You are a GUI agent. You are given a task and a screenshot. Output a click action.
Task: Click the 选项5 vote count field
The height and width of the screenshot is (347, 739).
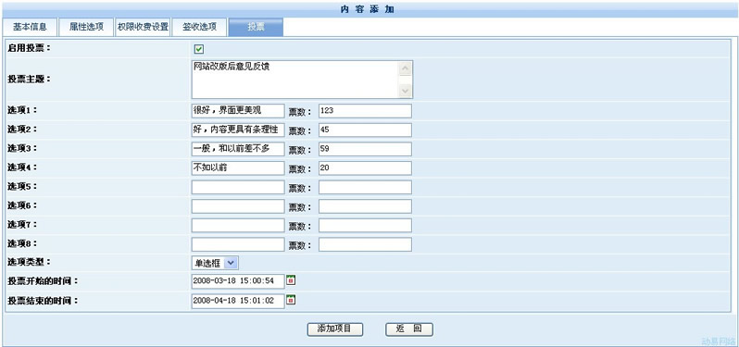(365, 188)
